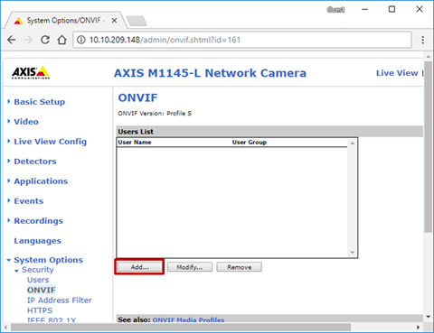Minimize the browser window
Image resolution: width=434 pixels, height=333 pixels.
(364, 9)
